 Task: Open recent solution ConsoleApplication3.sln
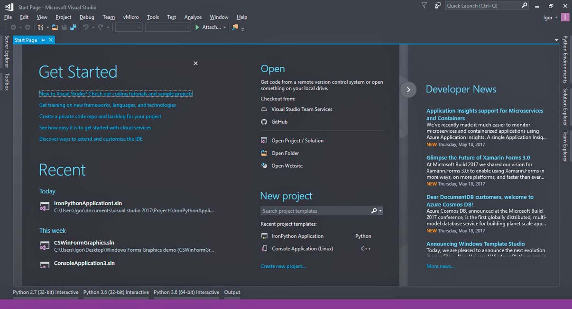pyautogui.click(x=84, y=263)
